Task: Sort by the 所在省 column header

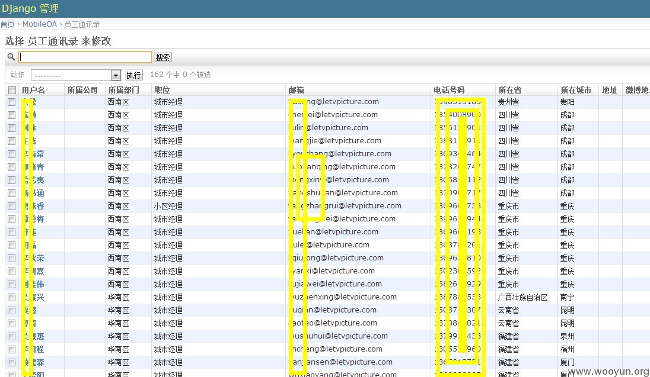Action: click(510, 90)
